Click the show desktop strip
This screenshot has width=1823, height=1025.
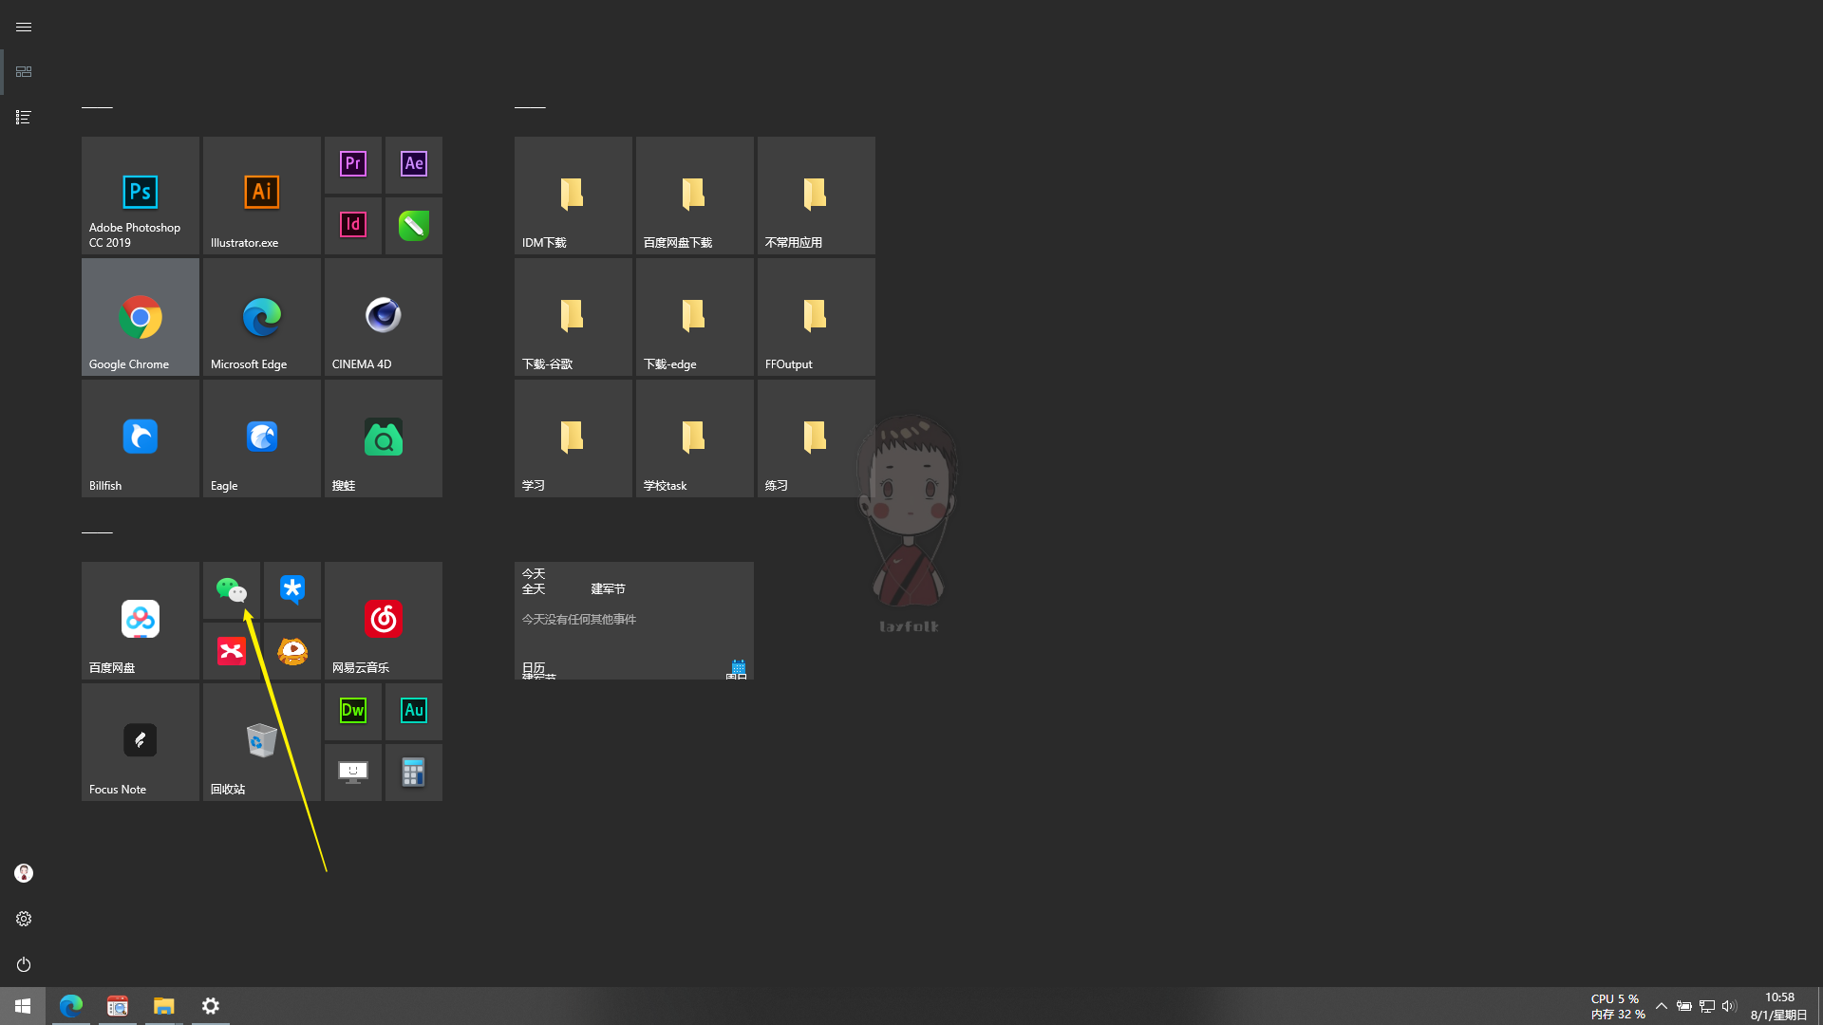tap(1819, 1006)
